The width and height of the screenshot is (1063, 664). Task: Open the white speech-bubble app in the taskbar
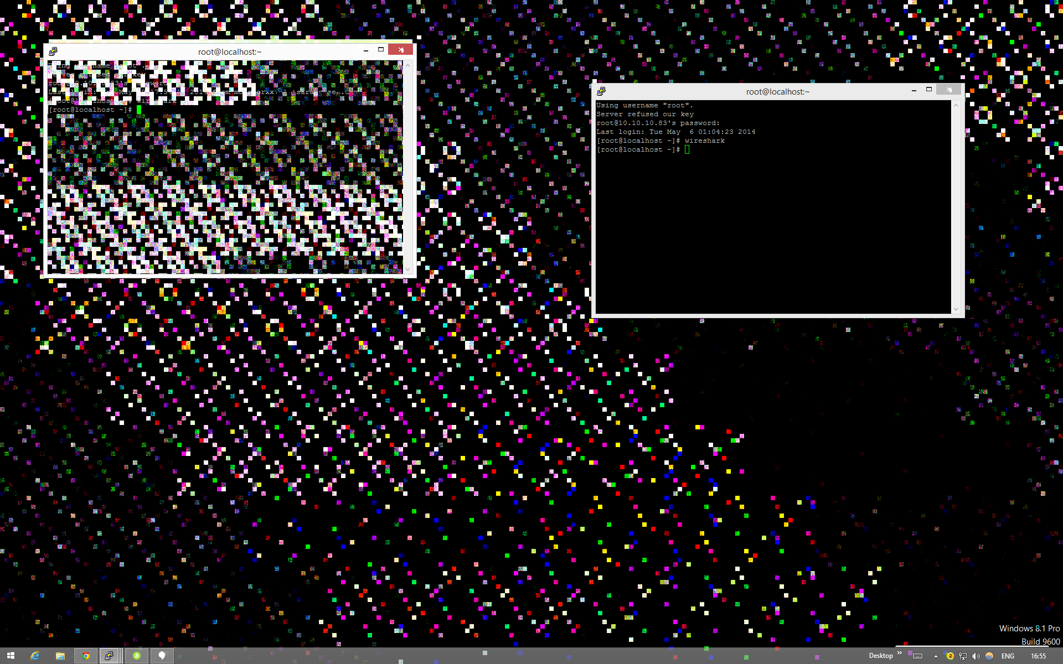(162, 656)
